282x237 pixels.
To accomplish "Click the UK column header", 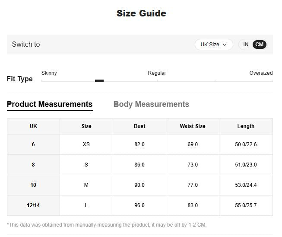I will click(x=33, y=126).
